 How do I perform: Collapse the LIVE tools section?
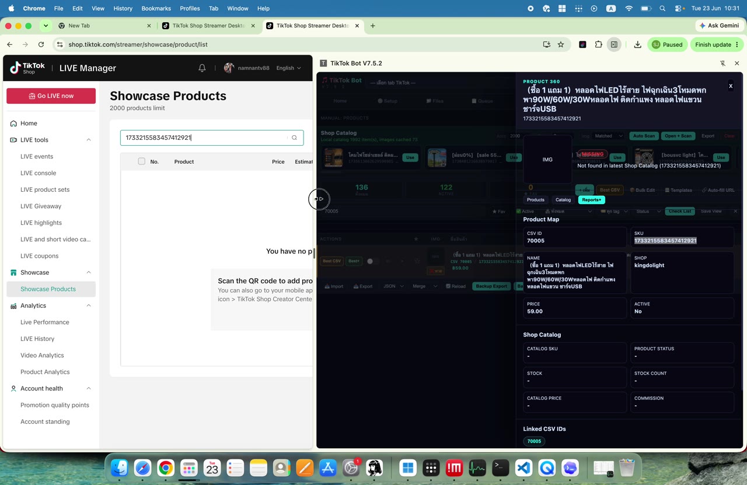click(89, 140)
